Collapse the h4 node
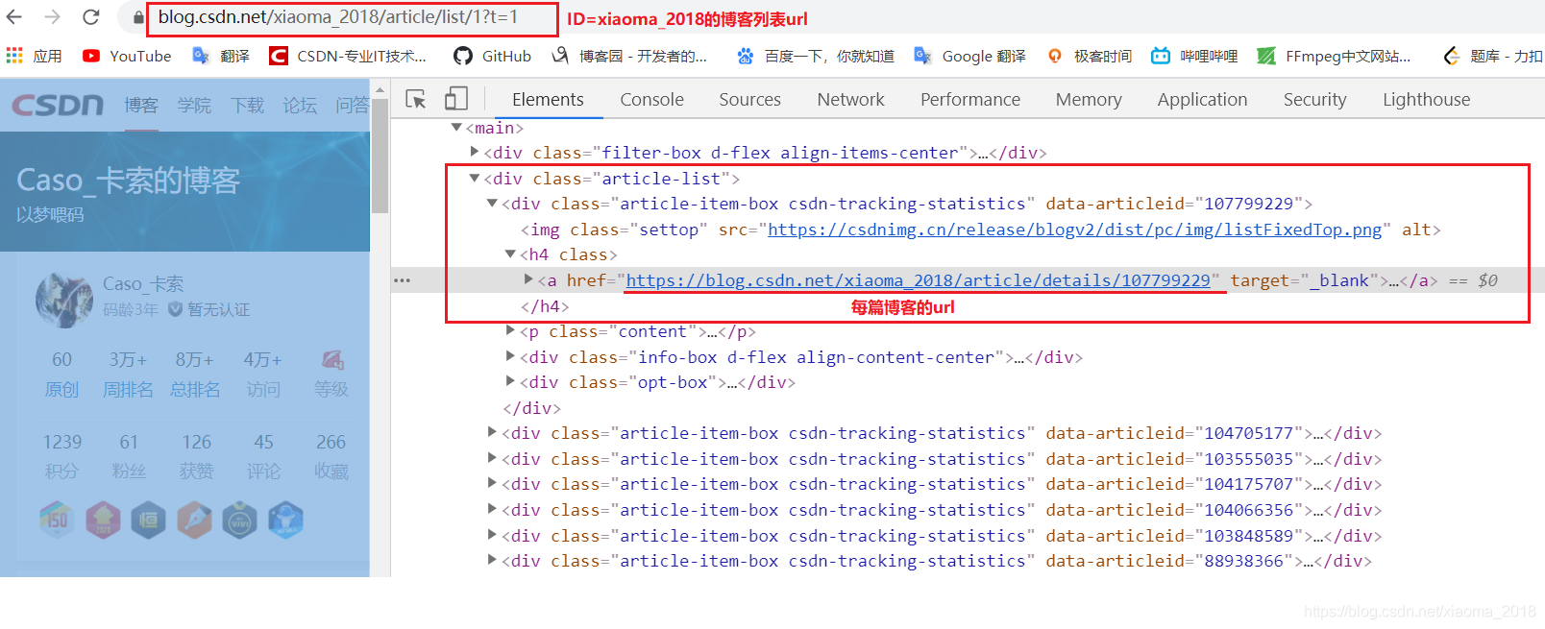This screenshot has width=1545, height=629. [510, 254]
